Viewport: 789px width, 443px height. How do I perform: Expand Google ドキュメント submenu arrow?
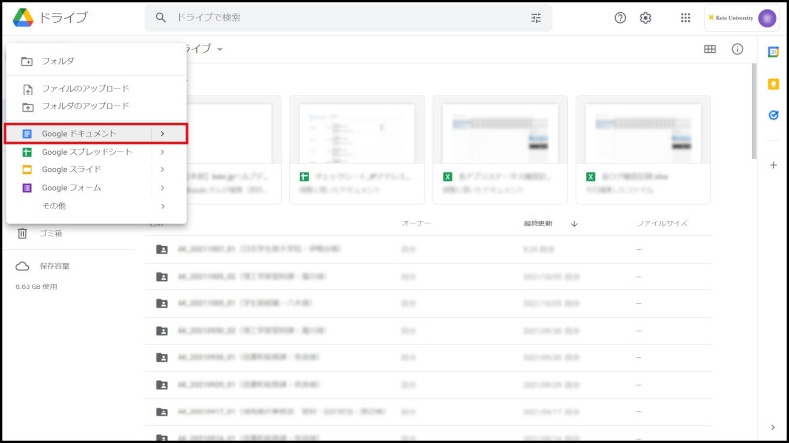coord(162,133)
